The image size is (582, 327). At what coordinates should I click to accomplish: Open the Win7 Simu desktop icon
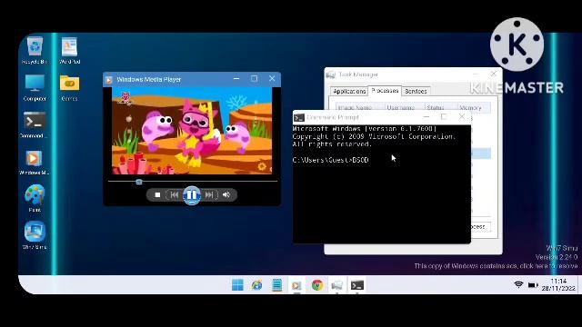click(x=35, y=235)
